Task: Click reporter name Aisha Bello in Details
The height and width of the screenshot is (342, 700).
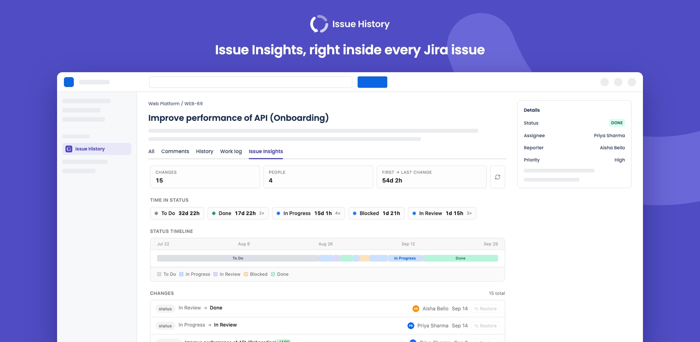Action: [x=612, y=148]
